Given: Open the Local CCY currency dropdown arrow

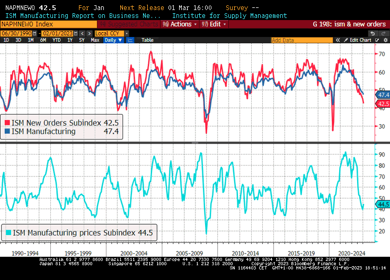Looking at the screenshot, I should click(127, 33).
